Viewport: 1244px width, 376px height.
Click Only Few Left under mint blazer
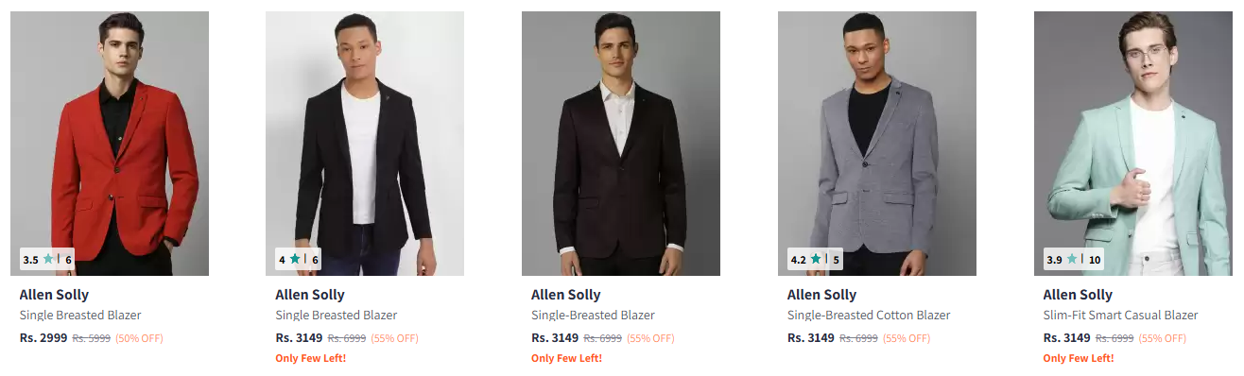coord(1079,358)
